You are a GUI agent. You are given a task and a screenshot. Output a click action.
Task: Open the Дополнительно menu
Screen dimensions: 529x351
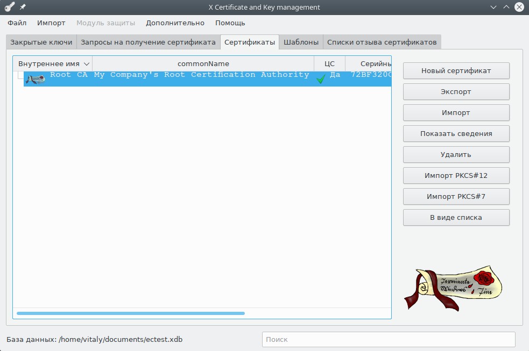[175, 23]
